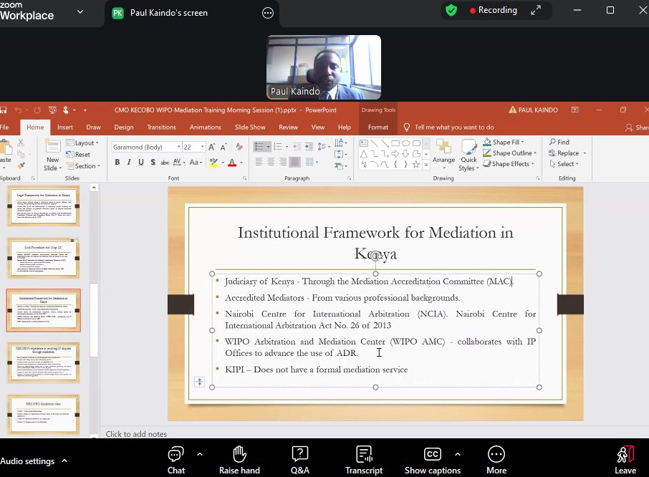
Task: Toggle Strikethrough formatting
Action: pyautogui.click(x=165, y=162)
